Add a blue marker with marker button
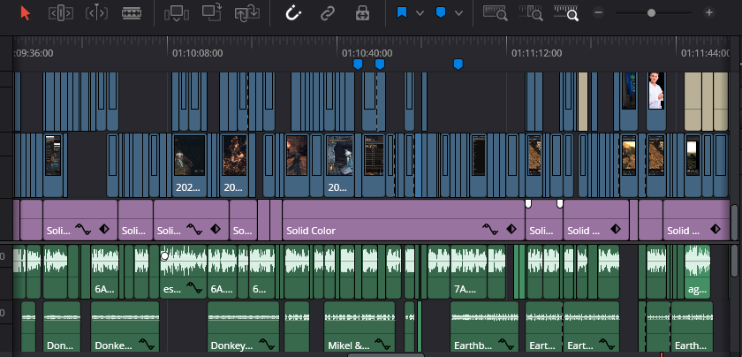 pyautogui.click(x=441, y=12)
